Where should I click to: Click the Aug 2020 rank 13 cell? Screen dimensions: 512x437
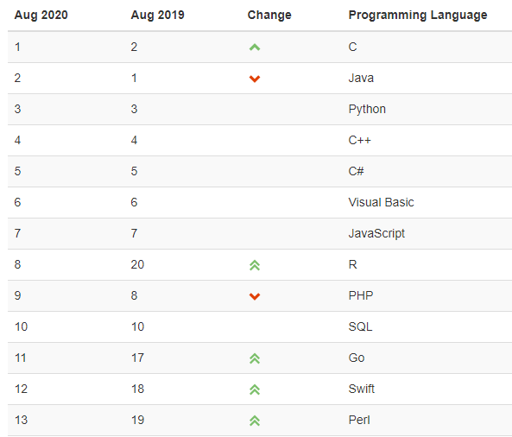click(x=21, y=420)
